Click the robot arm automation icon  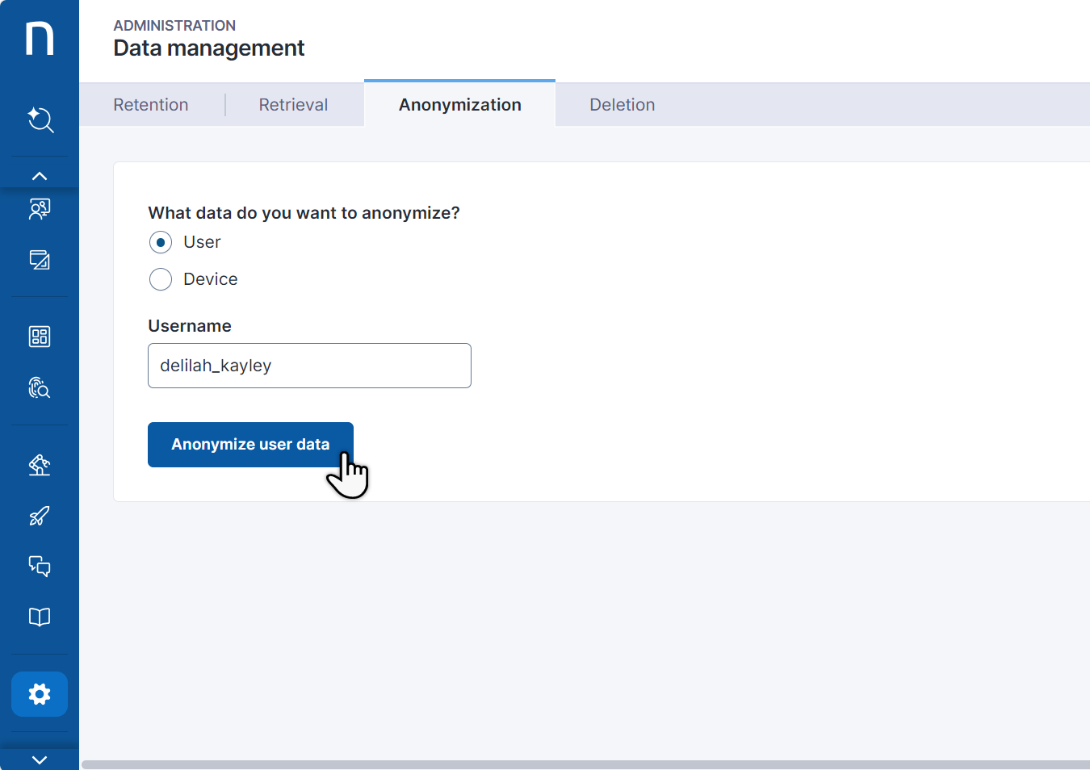pos(40,465)
